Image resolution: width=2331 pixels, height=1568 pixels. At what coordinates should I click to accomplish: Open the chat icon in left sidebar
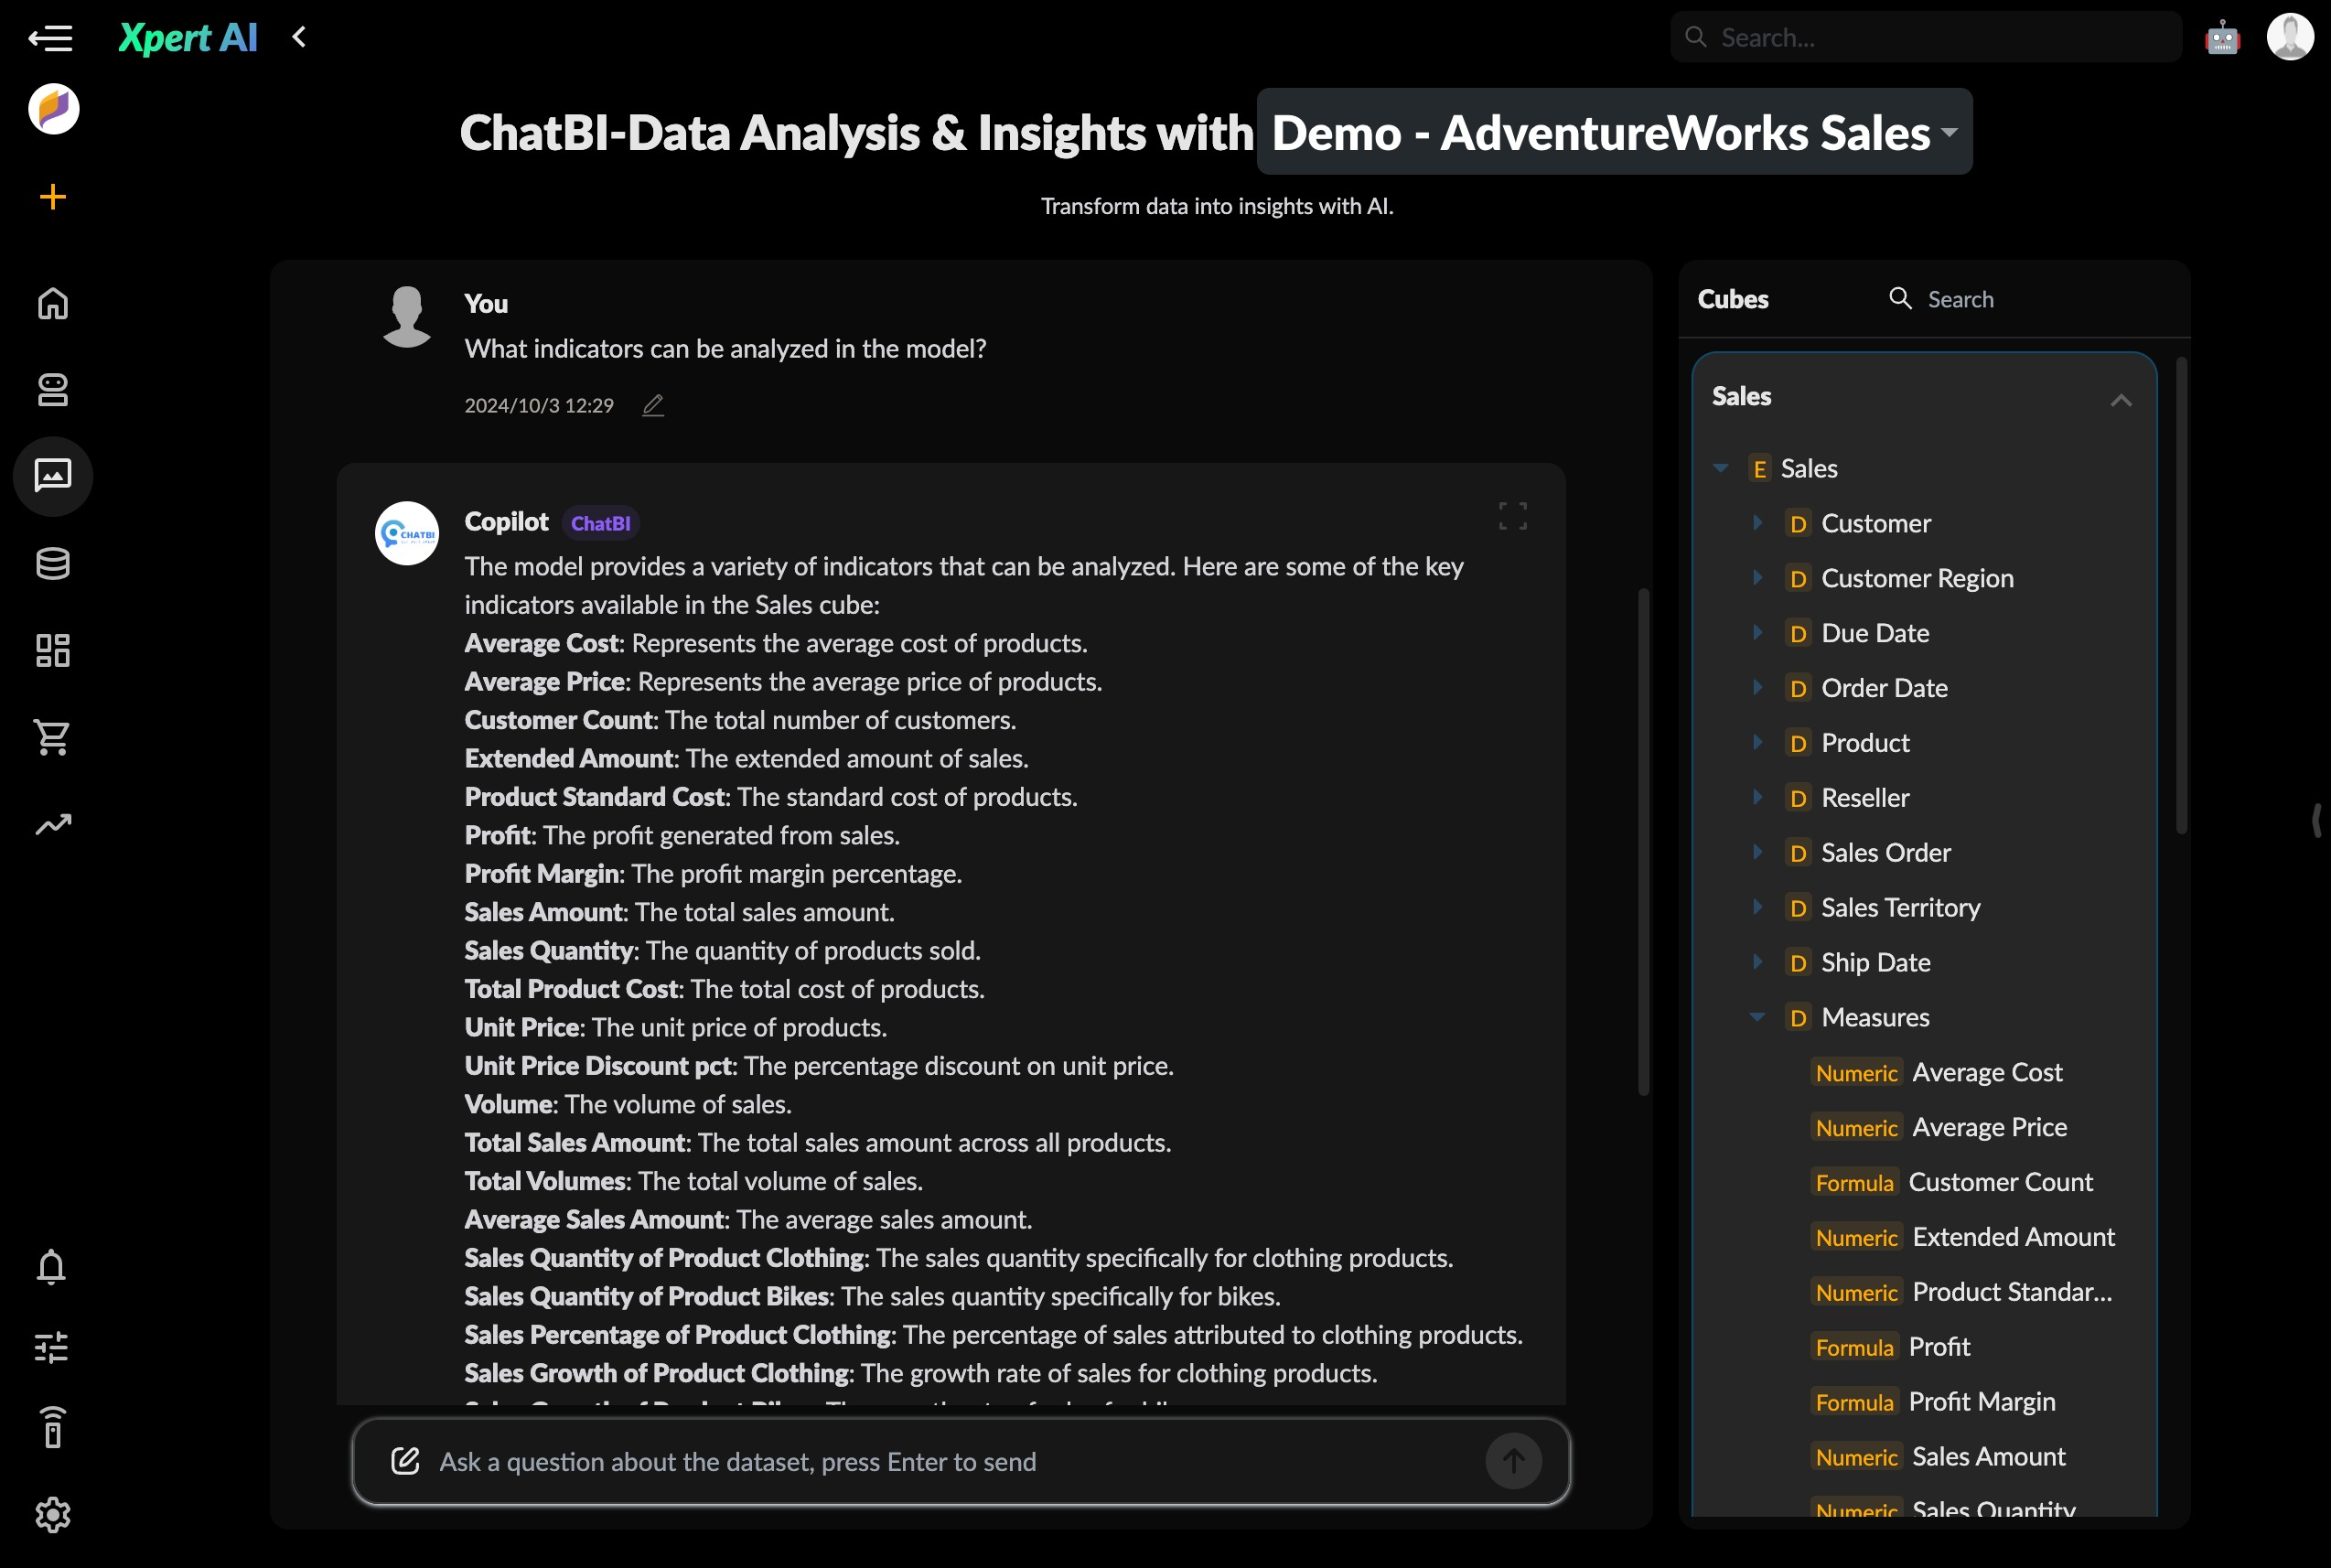[53, 475]
